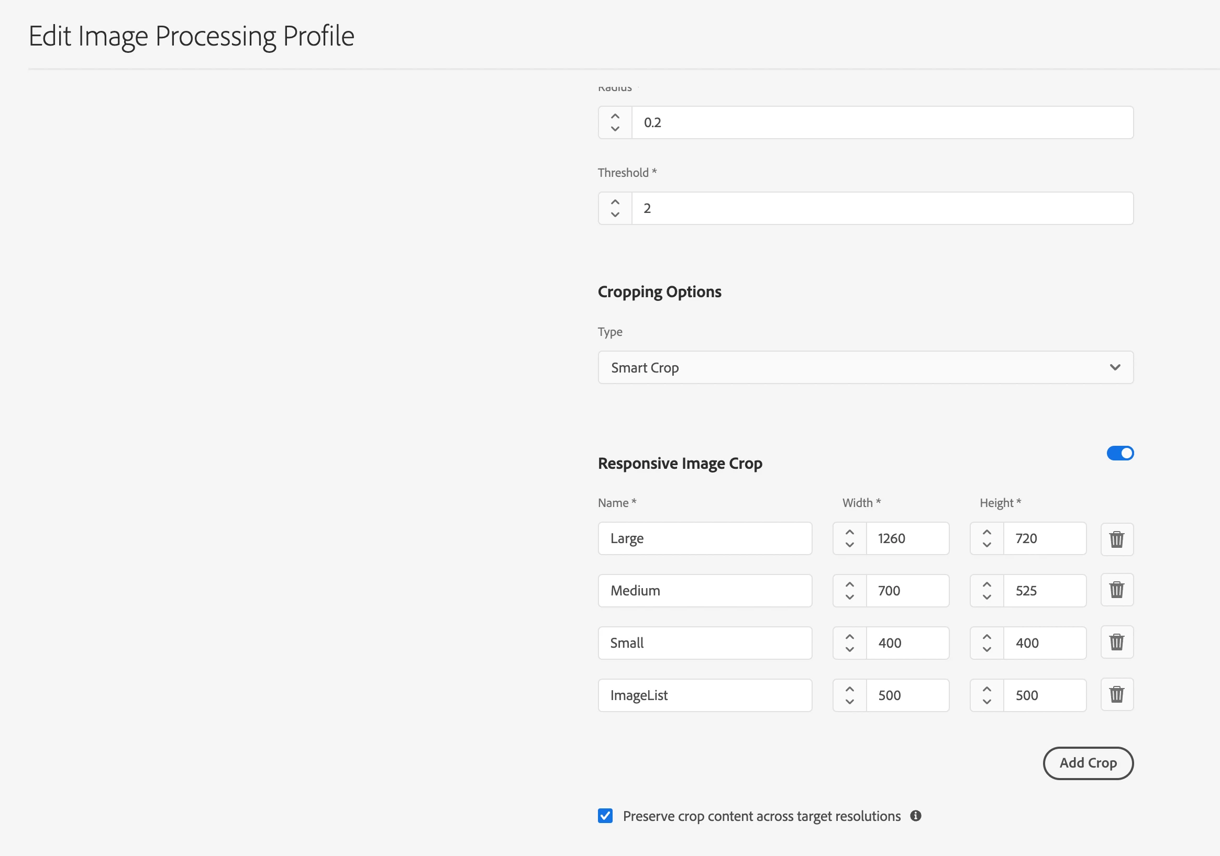Decrease the Medium crop height
The image size is (1220, 856).
tap(986, 597)
